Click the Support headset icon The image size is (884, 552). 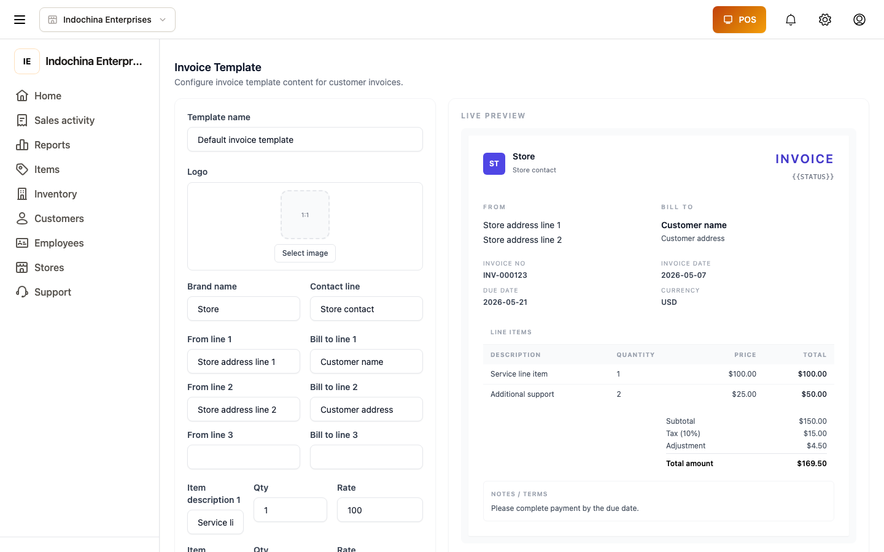pos(22,292)
